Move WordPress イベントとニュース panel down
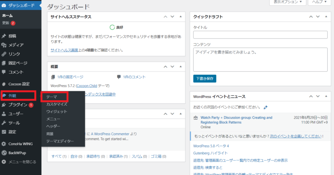Screen dimensions: 334x175 click(x=318, y=96)
